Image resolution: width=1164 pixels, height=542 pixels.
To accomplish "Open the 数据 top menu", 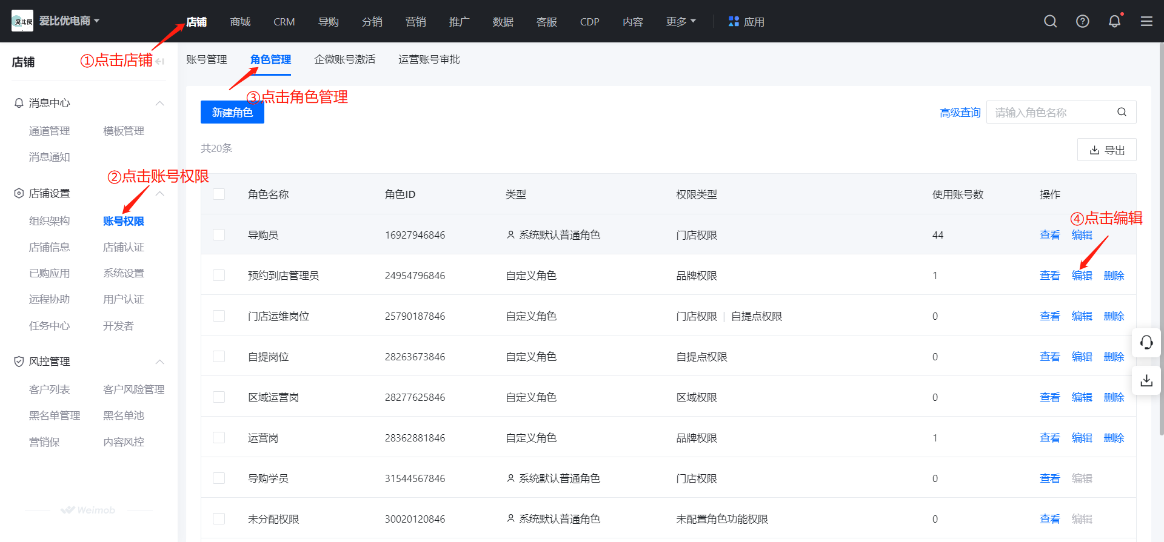I will (503, 22).
